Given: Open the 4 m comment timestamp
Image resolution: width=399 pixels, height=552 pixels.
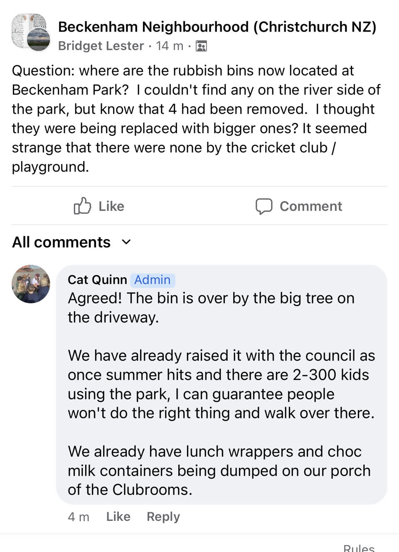Looking at the screenshot, I should pyautogui.click(x=79, y=517).
